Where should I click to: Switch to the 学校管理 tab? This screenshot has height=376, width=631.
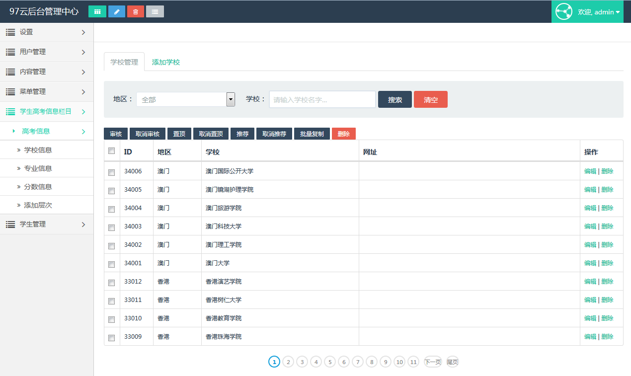point(124,62)
